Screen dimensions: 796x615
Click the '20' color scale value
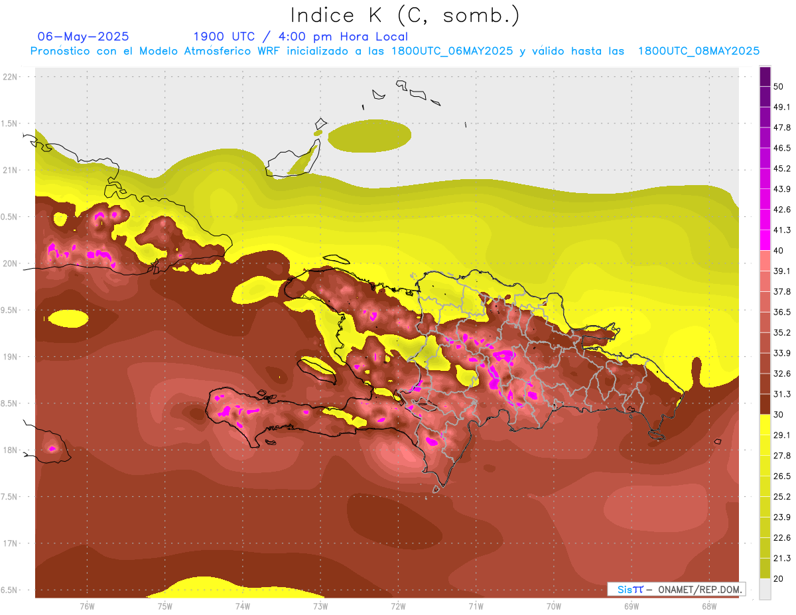[779, 579]
